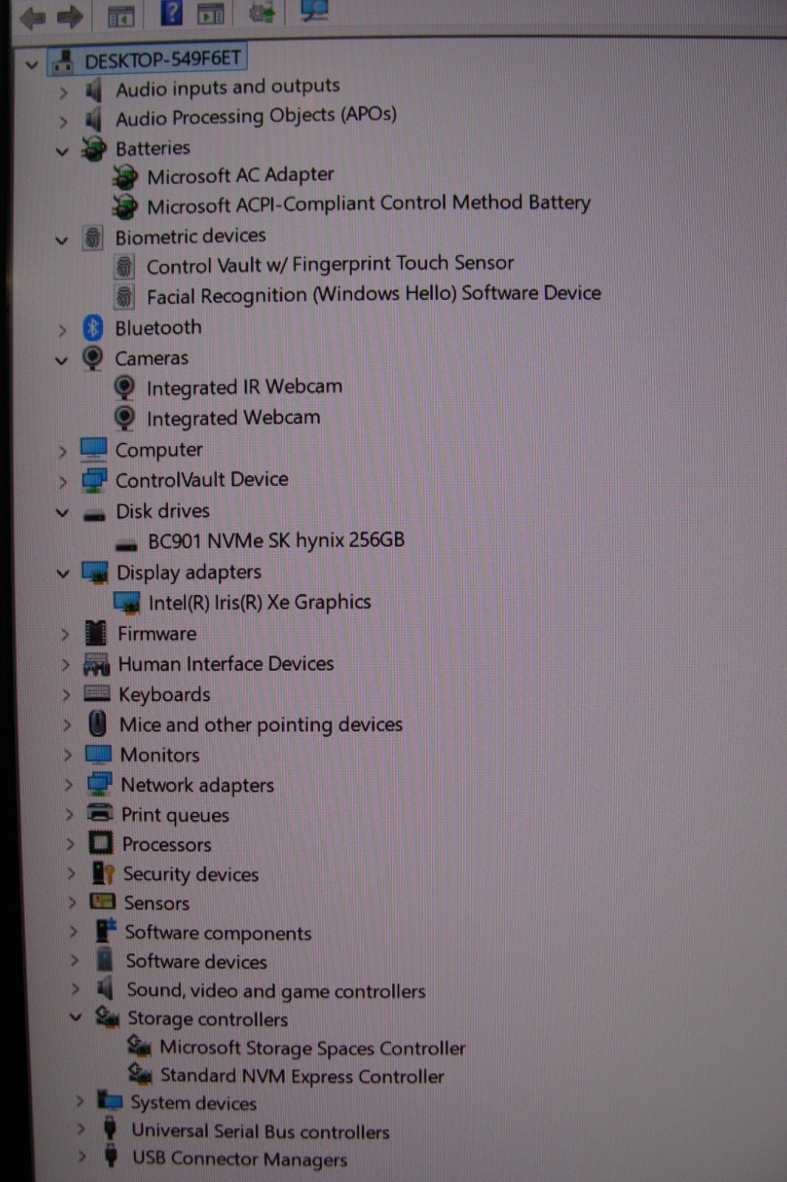This screenshot has height=1182, width=787.
Task: Click the ControlVault Device label
Action: [x=202, y=480]
